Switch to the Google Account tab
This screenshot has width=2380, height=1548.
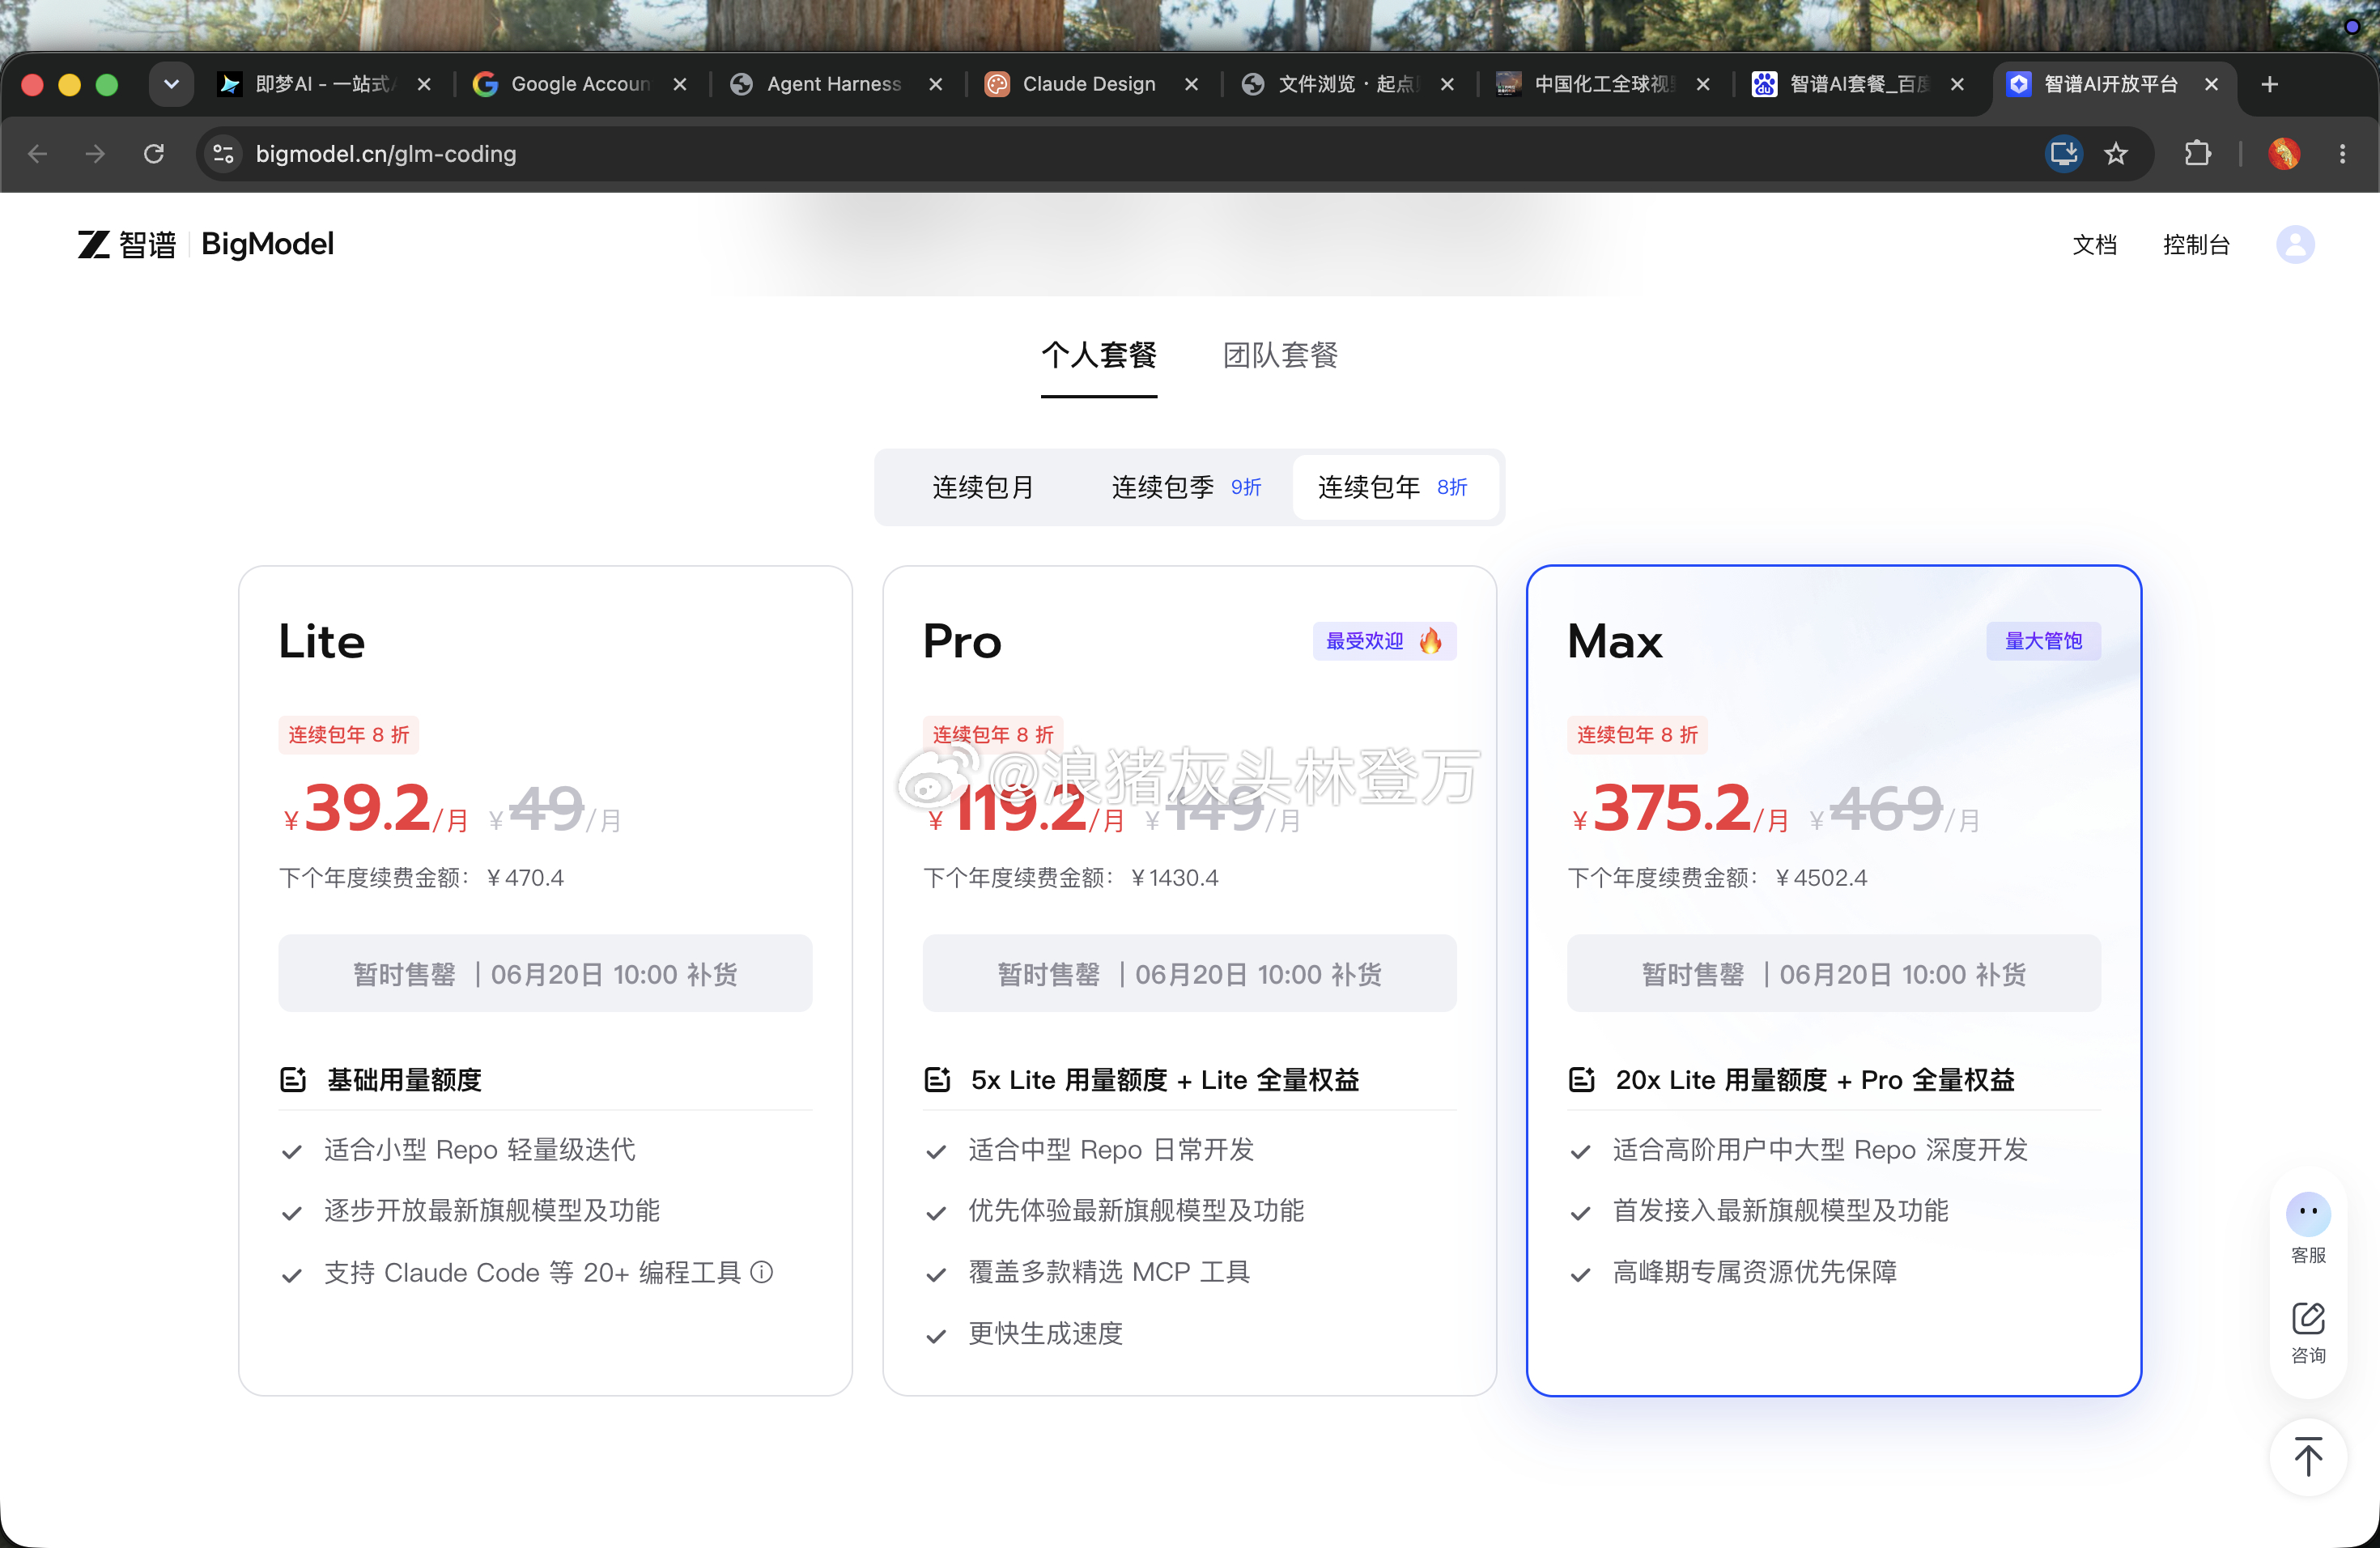(579, 84)
